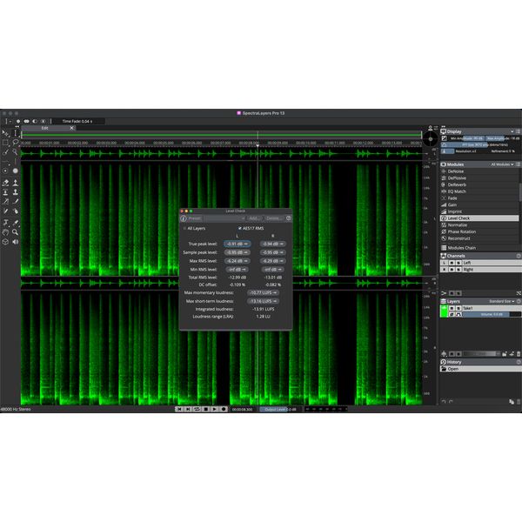The height and width of the screenshot is (522, 522).
Task: Select the brush selection tool
Action: [x=5, y=151]
